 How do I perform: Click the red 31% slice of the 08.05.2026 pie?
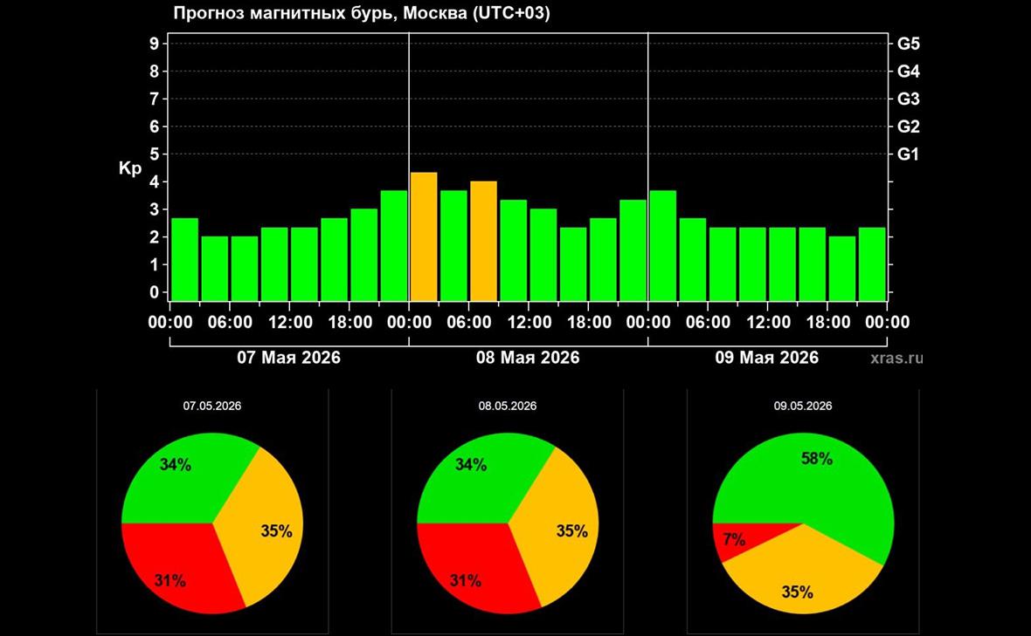click(x=470, y=566)
